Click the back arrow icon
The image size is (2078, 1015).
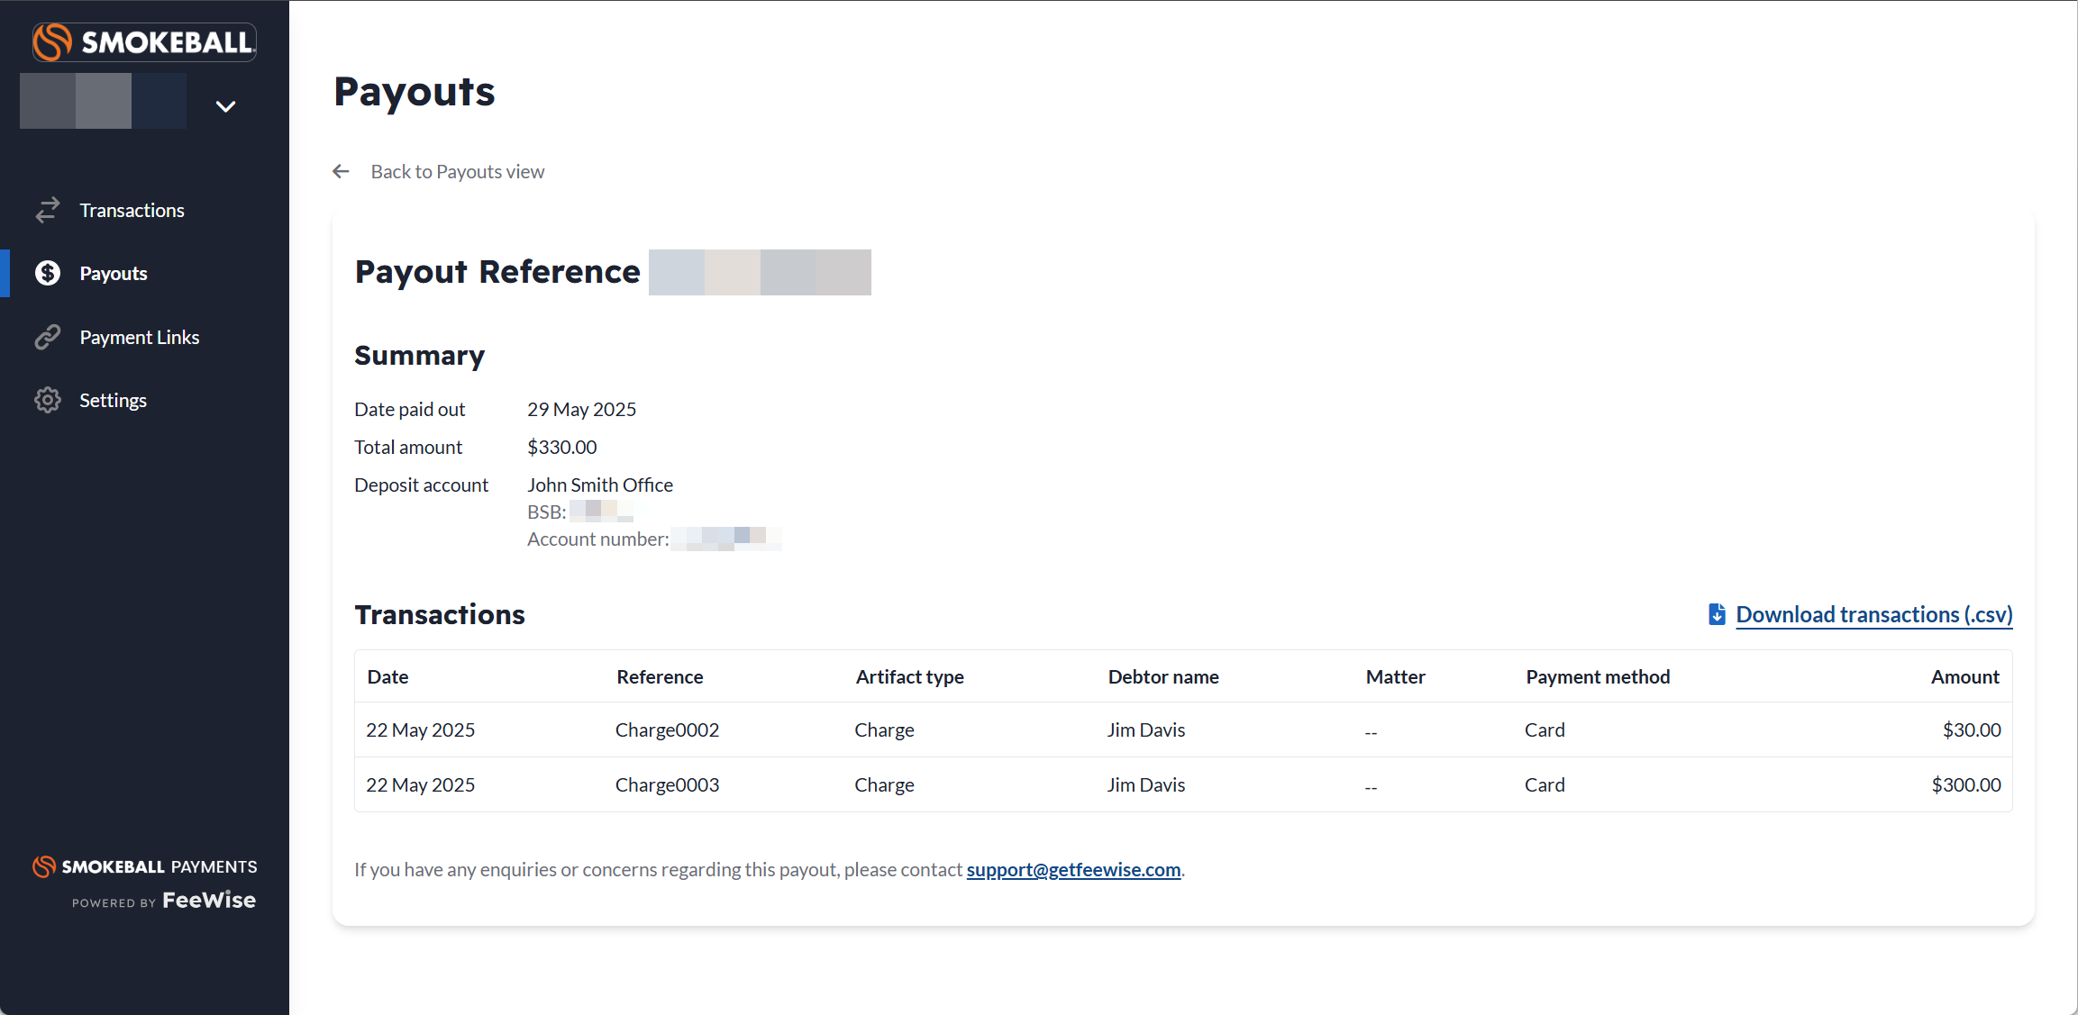point(341,171)
